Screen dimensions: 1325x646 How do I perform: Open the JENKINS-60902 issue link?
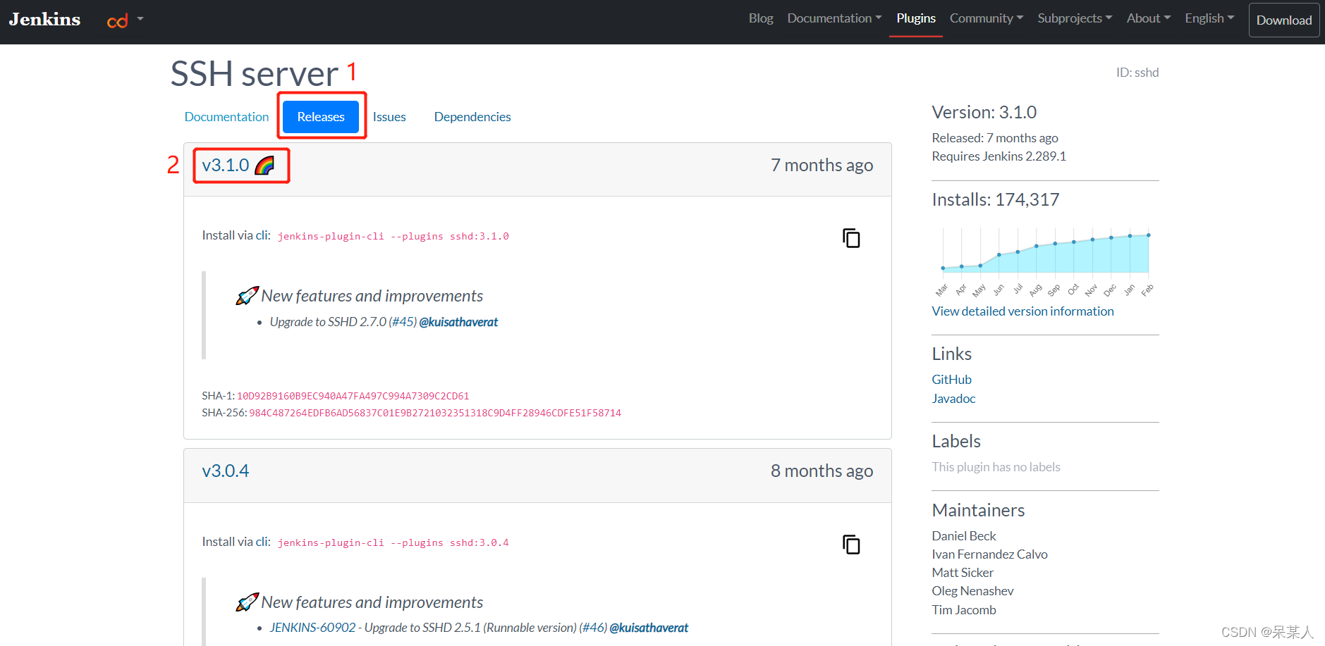point(312,628)
